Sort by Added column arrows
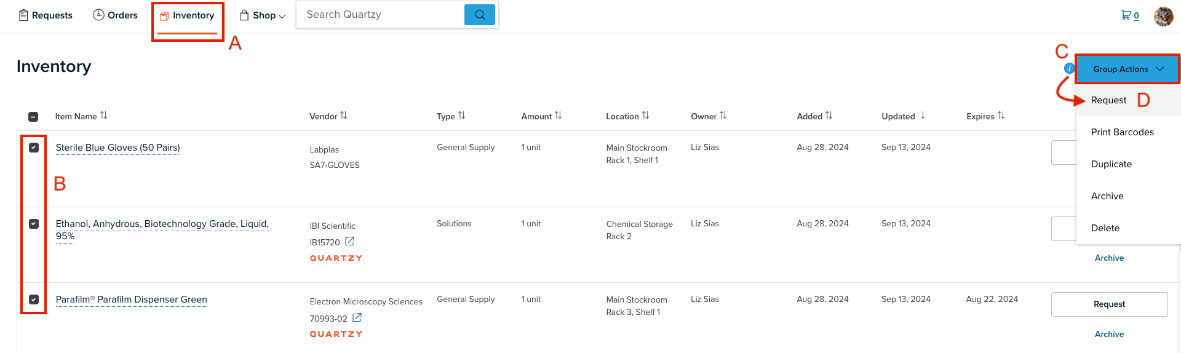This screenshot has height=353, width=1181. (829, 116)
